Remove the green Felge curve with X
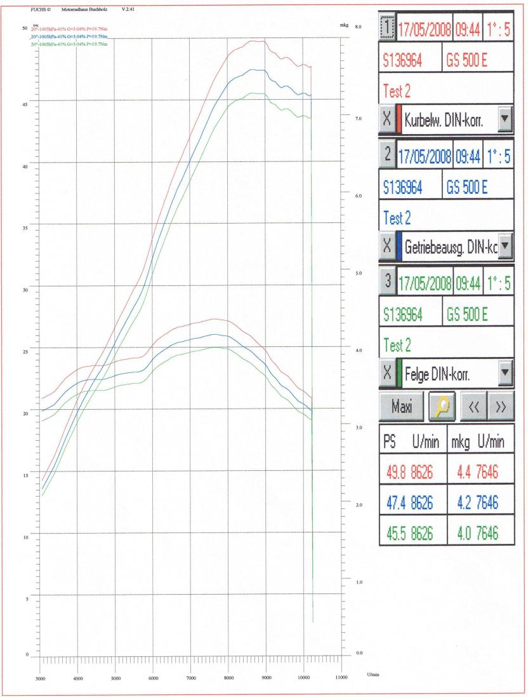The height and width of the screenshot is (697, 528). coord(387,374)
